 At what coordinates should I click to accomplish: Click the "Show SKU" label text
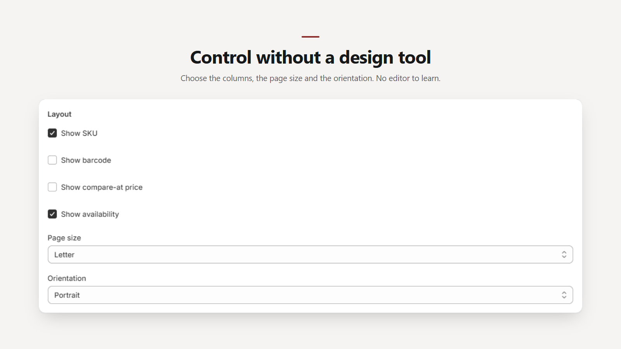(79, 133)
